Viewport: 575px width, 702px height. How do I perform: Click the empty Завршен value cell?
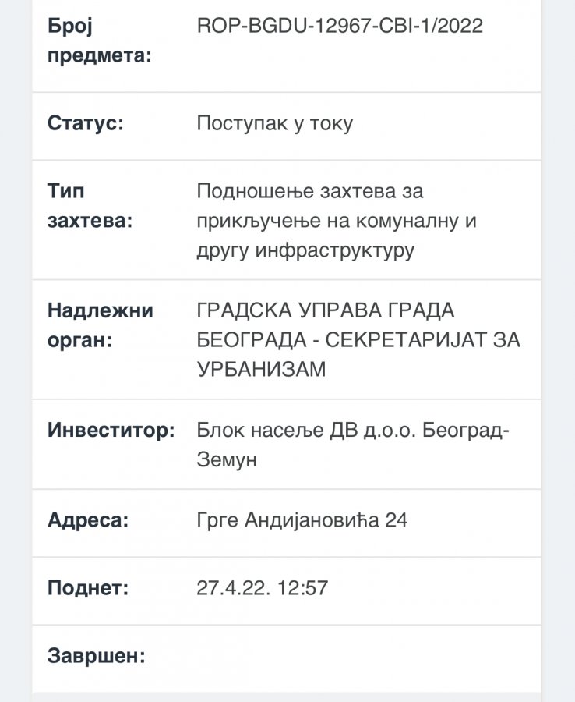358,655
